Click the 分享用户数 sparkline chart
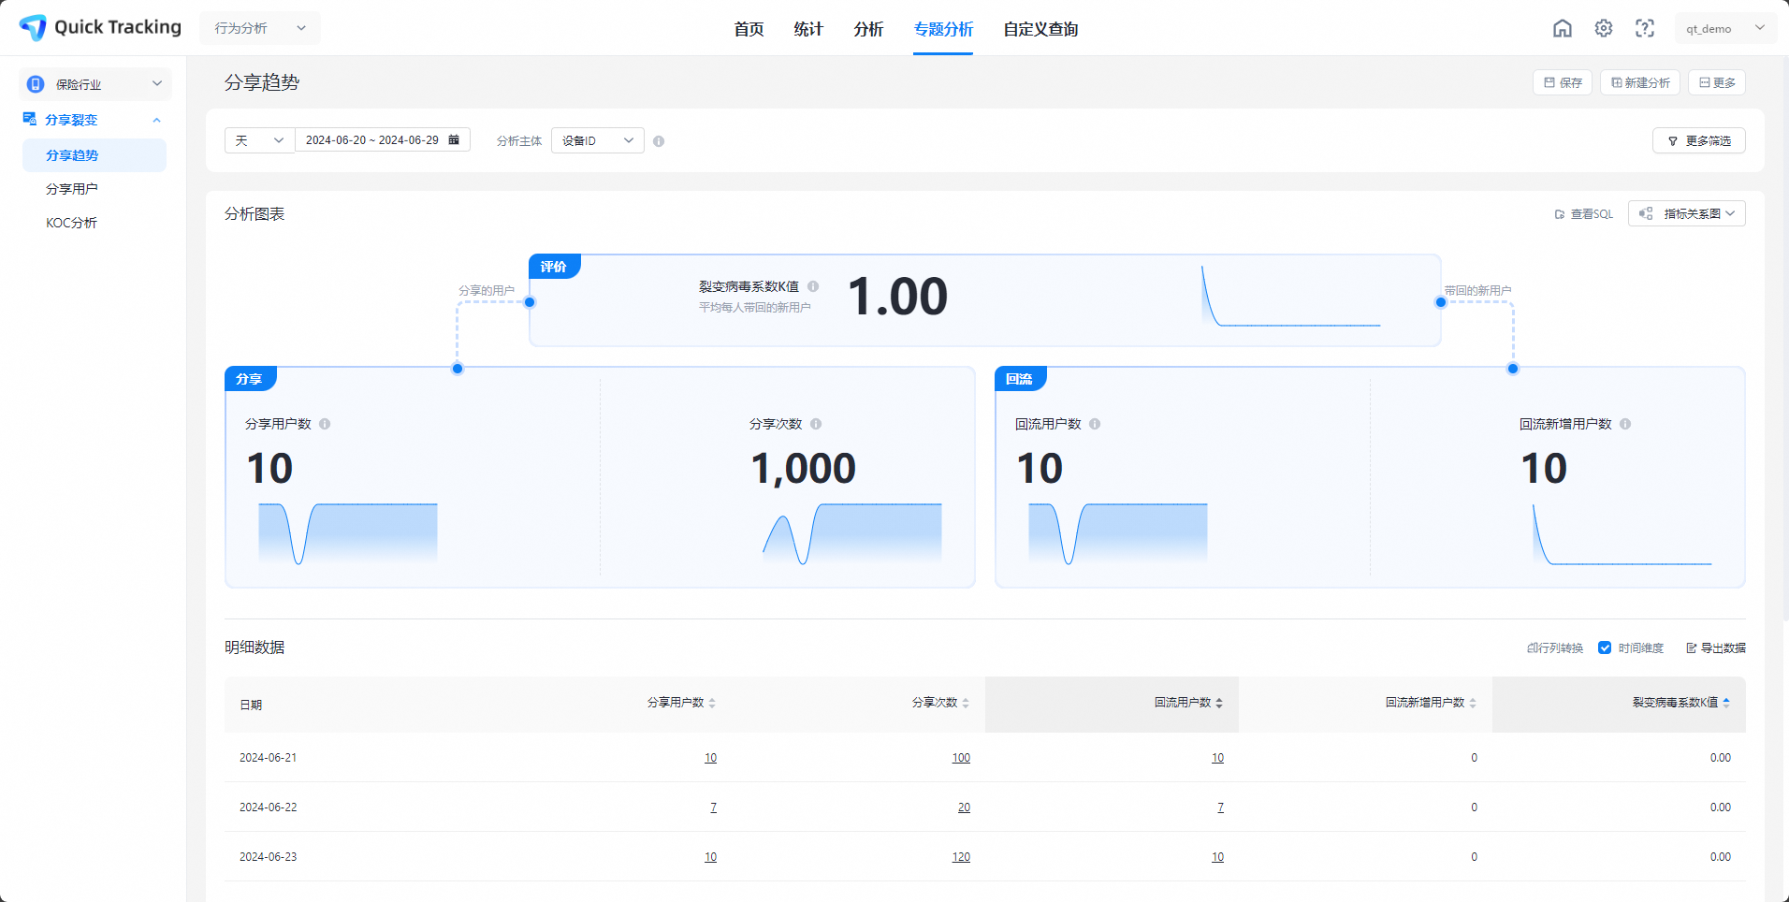1789x902 pixels. [348, 533]
